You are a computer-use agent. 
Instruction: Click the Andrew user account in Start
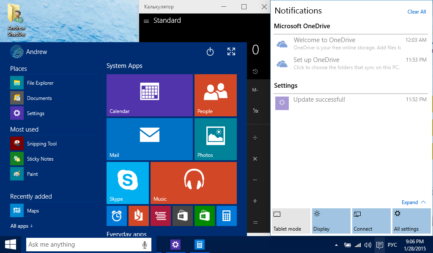(x=29, y=52)
